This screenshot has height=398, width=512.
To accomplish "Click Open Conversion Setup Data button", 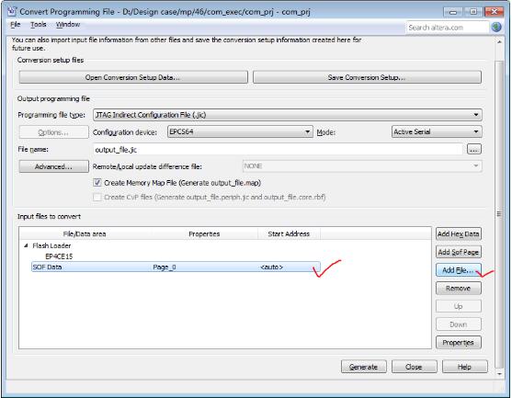I will click(x=133, y=77).
